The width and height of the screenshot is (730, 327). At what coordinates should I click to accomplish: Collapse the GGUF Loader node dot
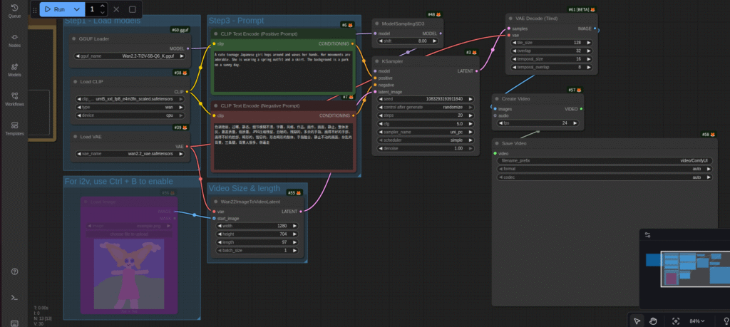pyautogui.click(x=74, y=38)
